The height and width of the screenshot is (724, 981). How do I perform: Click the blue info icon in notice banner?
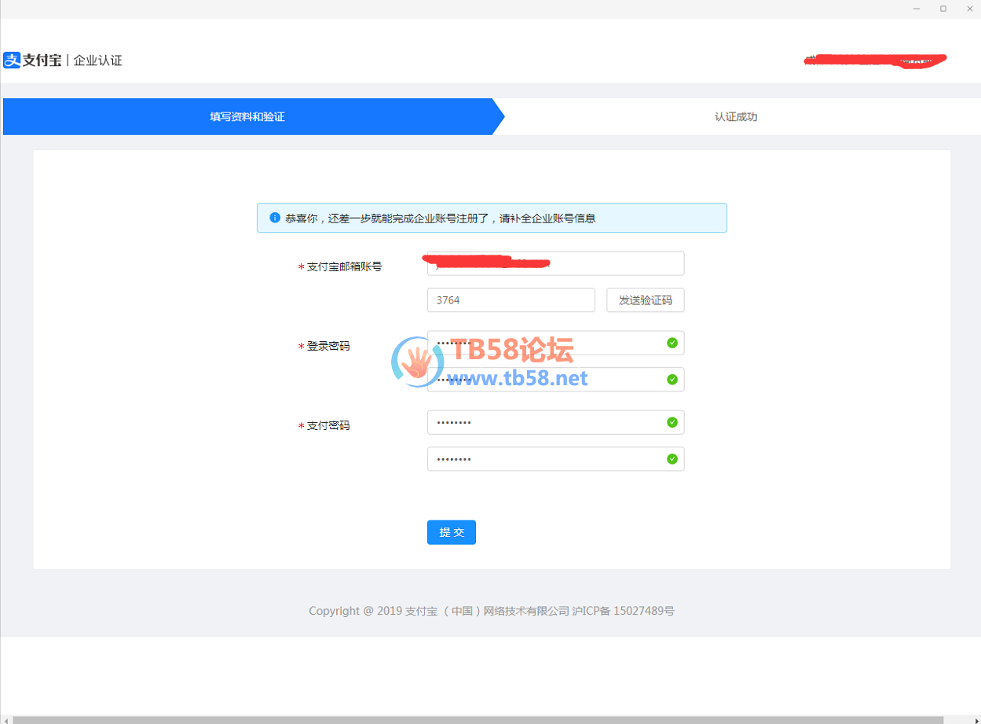point(275,218)
